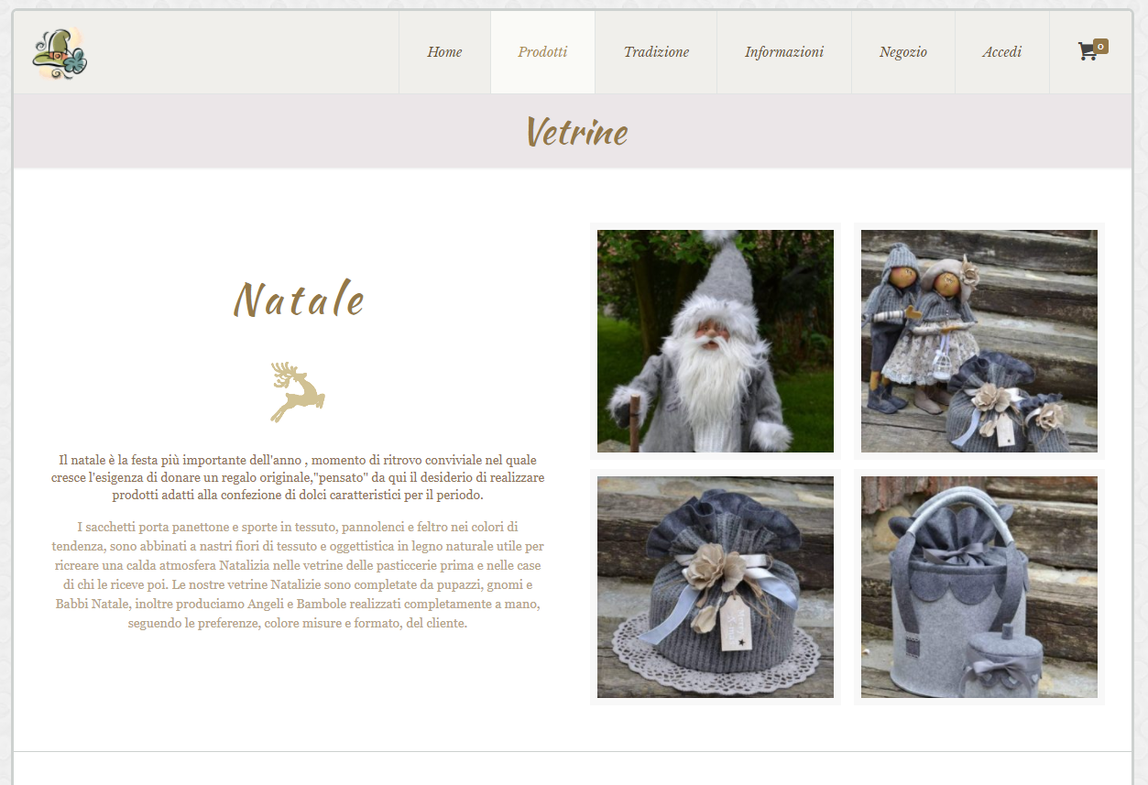Open the Prodotti menu
The width and height of the screenshot is (1148, 785).
(x=542, y=52)
